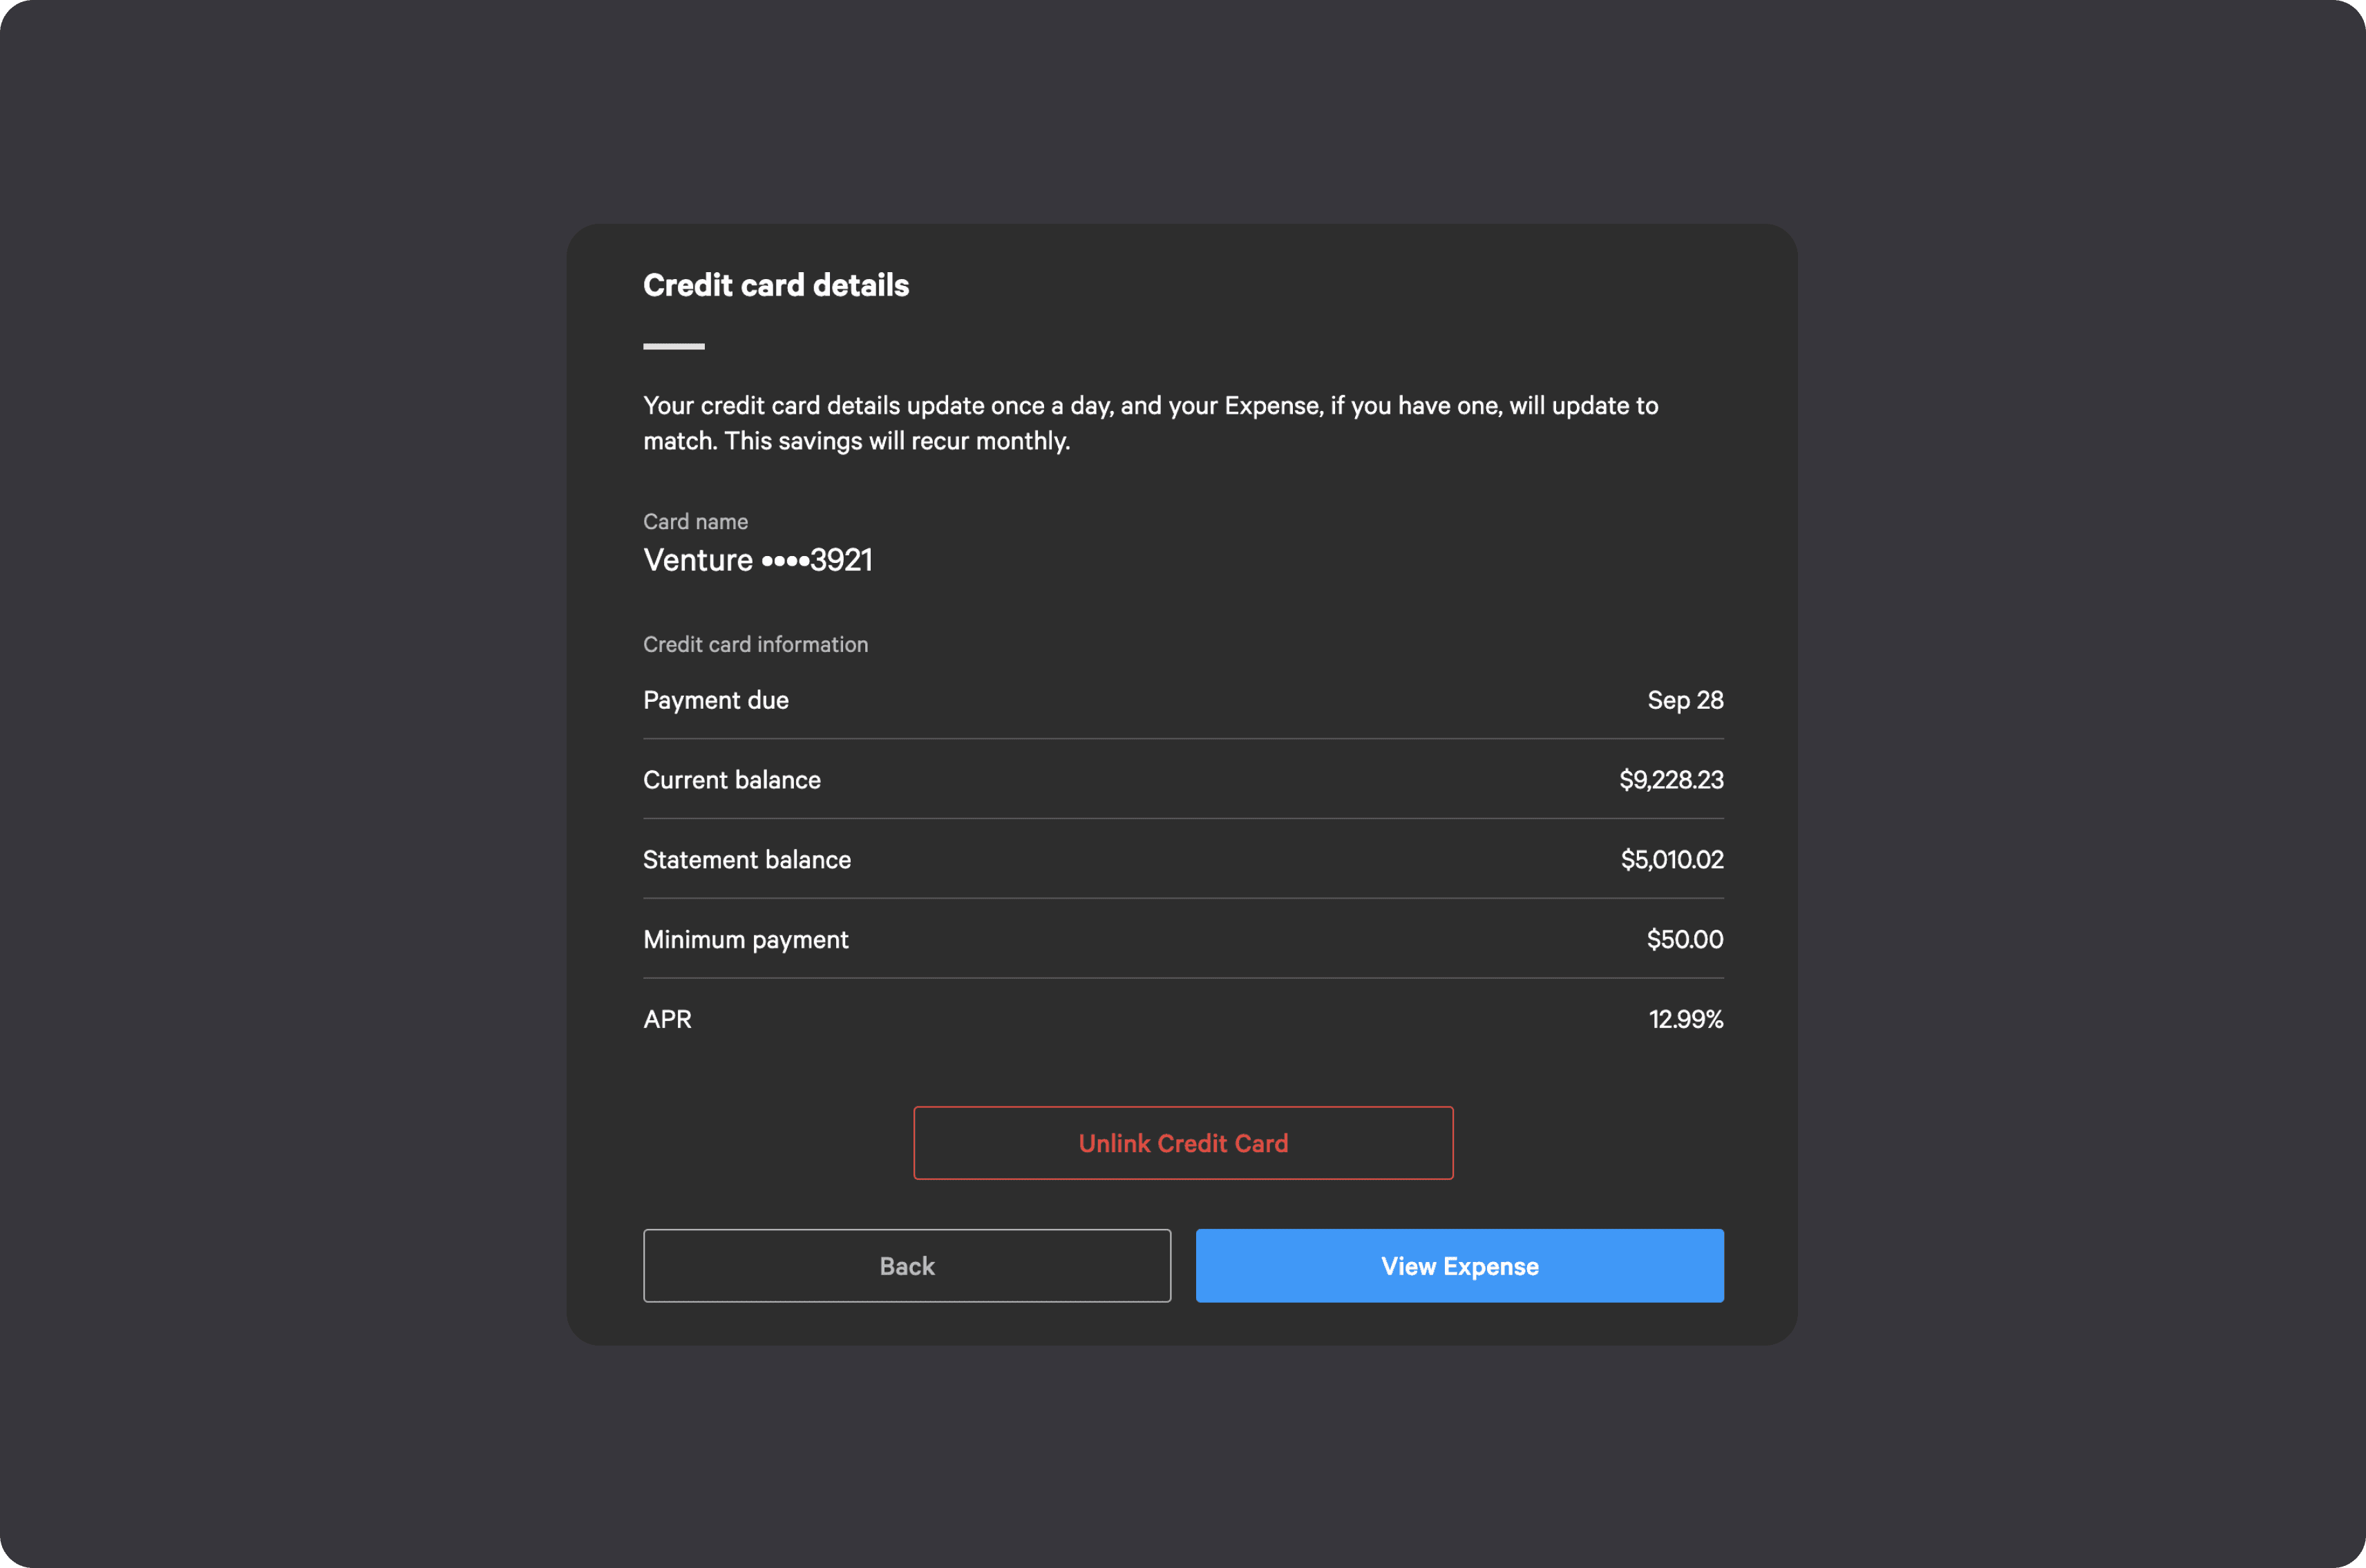Click the Credit card details heading
The width and height of the screenshot is (2366, 1568).
click(x=775, y=285)
